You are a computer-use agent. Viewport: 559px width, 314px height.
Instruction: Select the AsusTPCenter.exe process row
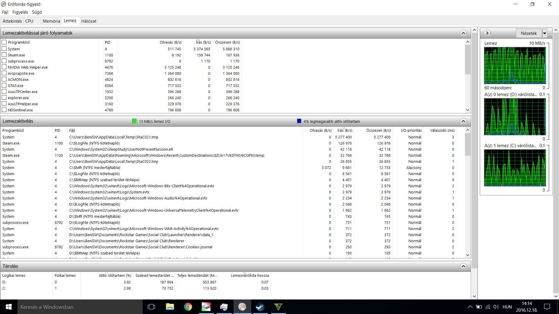point(121,92)
